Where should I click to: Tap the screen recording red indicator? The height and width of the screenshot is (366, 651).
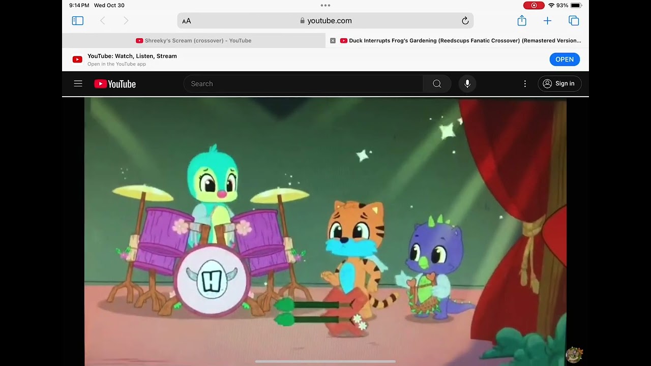[x=534, y=6]
